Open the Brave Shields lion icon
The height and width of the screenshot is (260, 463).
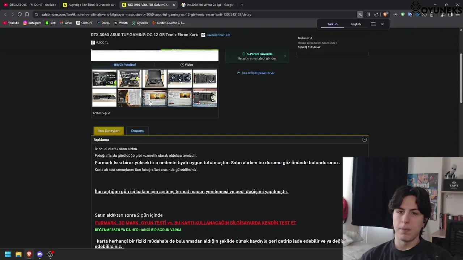coord(385,14)
